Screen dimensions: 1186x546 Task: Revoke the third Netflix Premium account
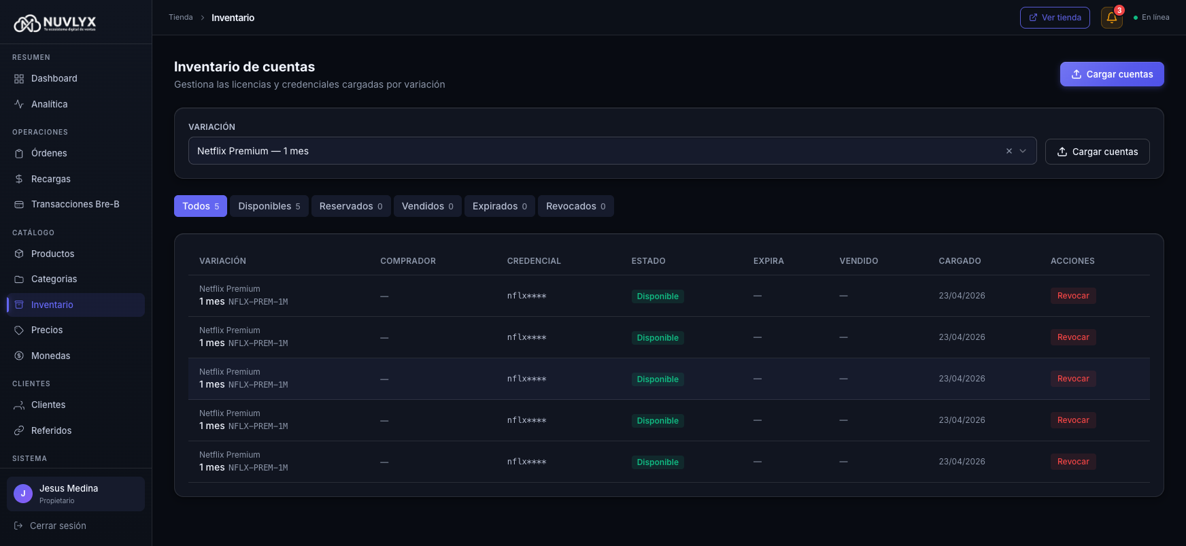coord(1073,379)
